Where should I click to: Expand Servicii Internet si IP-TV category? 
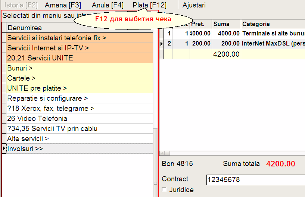click(x=80, y=48)
